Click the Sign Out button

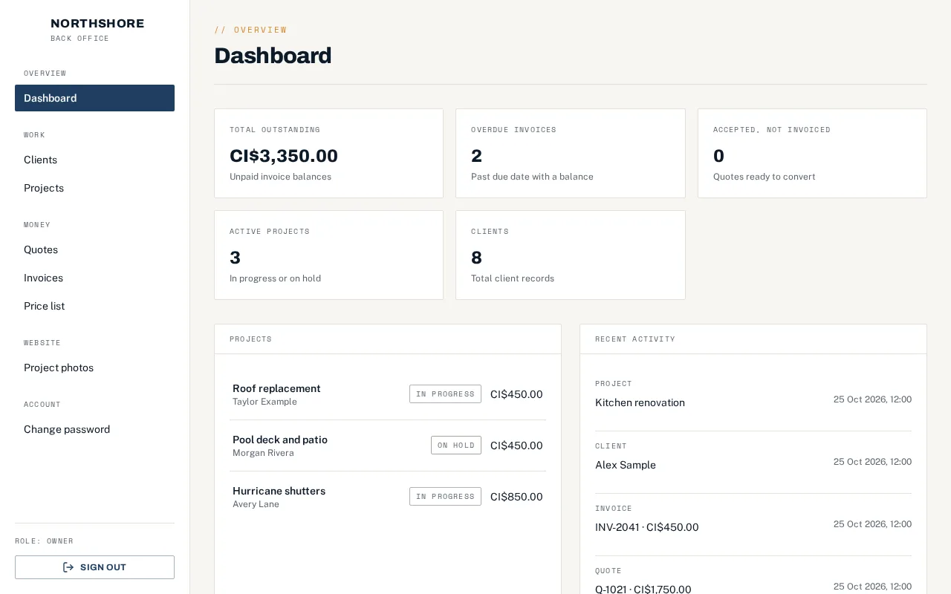pyautogui.click(x=94, y=567)
